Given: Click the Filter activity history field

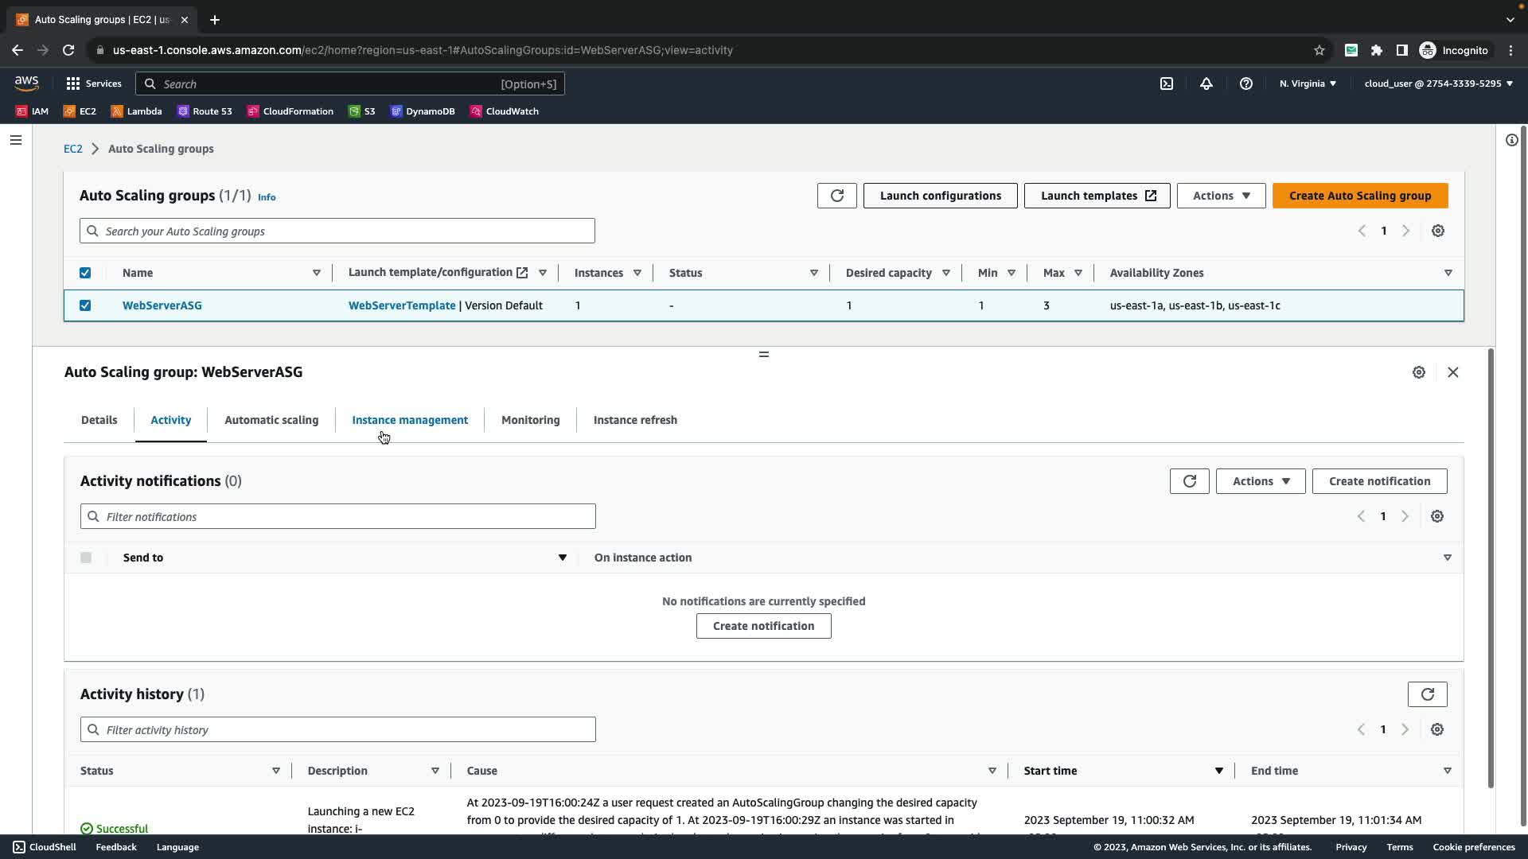Looking at the screenshot, I should point(338,729).
